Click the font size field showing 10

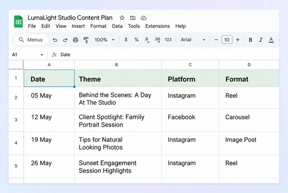tap(227, 40)
